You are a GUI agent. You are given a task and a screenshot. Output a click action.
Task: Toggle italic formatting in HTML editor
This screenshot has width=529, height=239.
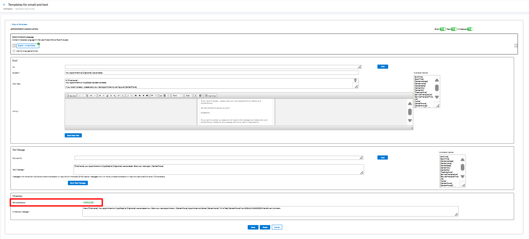pos(103,96)
